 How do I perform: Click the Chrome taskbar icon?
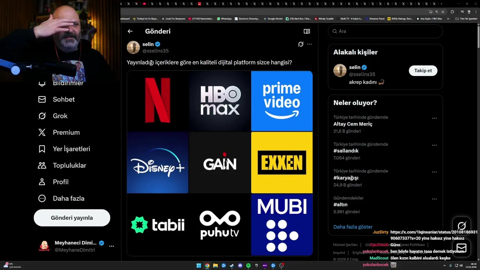click(x=207, y=265)
